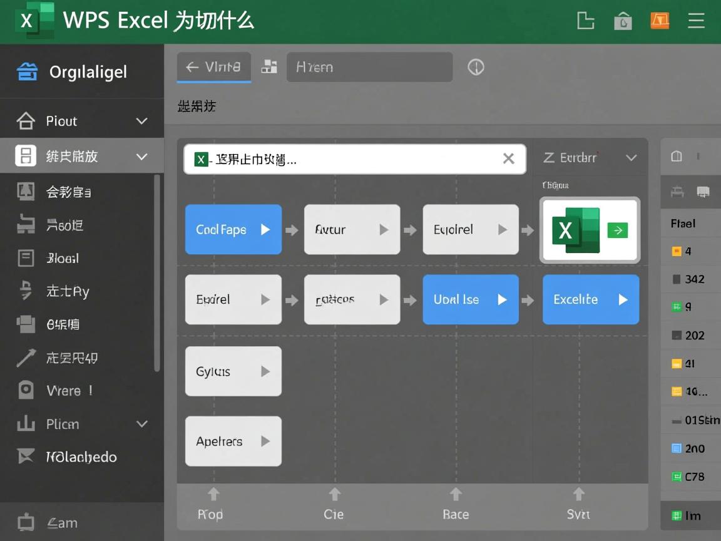Click the orange notification icon in the title bar
This screenshot has height=541, width=721.
660,21
